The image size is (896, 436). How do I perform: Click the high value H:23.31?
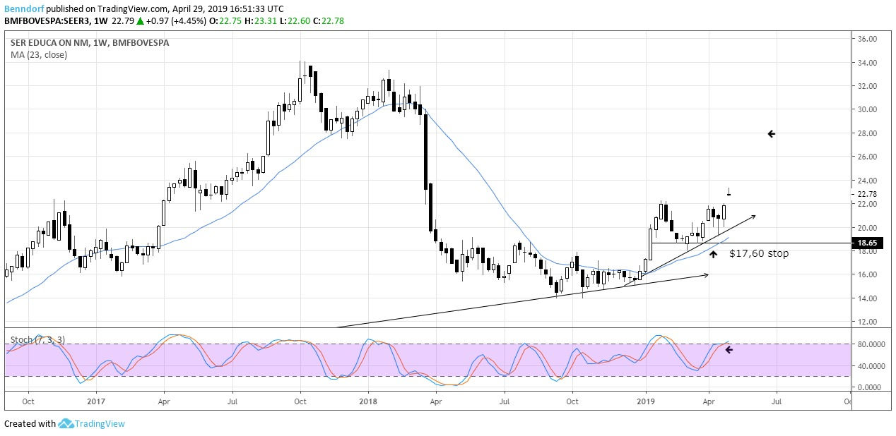click(x=261, y=21)
